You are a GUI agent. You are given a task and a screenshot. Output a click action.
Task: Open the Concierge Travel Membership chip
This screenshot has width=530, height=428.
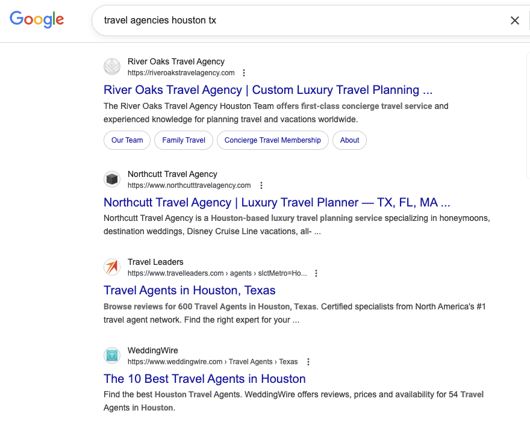[x=272, y=140]
